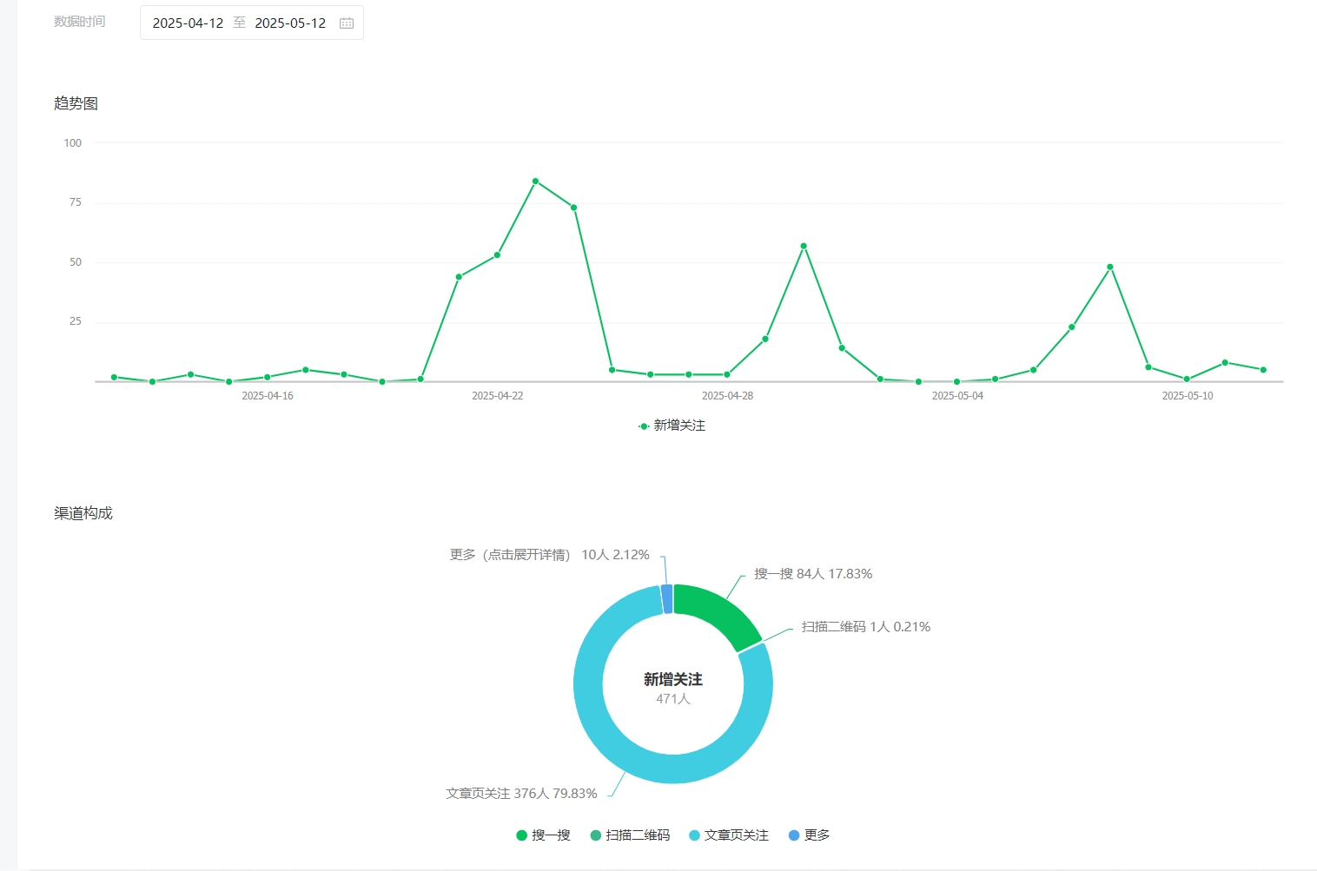This screenshot has height=871, width=1317.
Task: Toggle the 新增关注 series in trend chart legend
Action: coord(672,426)
